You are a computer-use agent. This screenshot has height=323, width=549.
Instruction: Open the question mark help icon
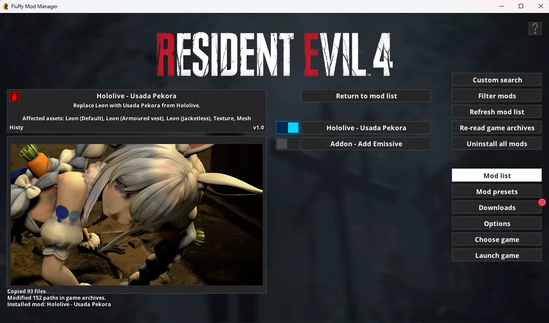[535, 28]
